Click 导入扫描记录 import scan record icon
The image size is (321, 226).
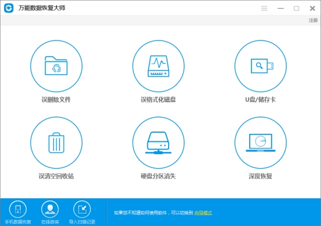point(82,209)
